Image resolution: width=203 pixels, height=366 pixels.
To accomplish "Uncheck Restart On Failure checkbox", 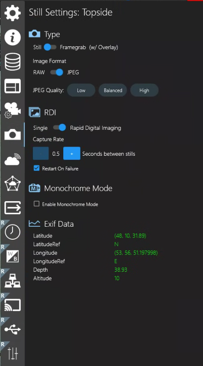I will pyautogui.click(x=36, y=168).
